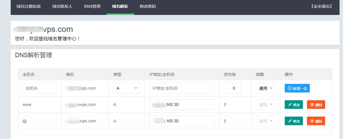Click 安全退出 logout link
This screenshot has height=139, width=343.
coord(321,6)
